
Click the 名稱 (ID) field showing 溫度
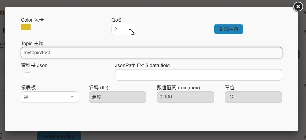point(117,97)
